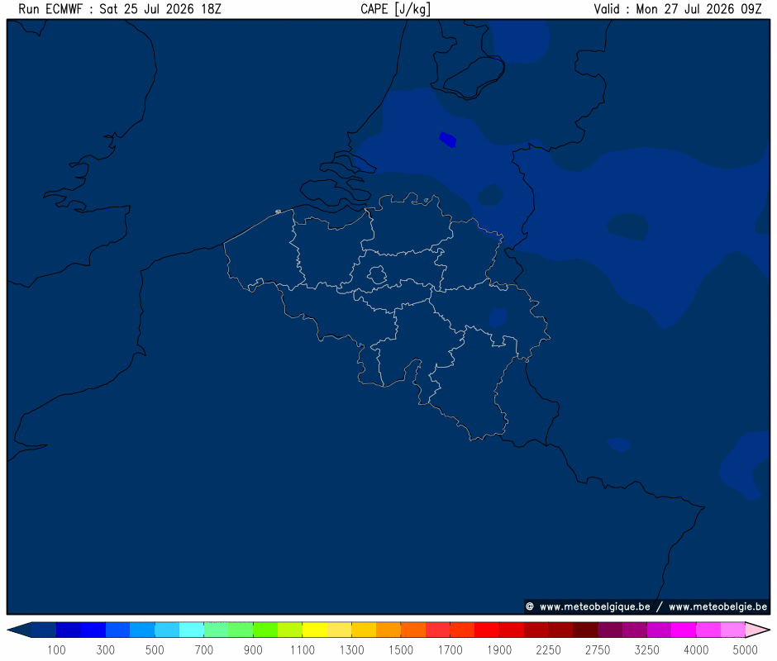Click the 2250 value label under legend
This screenshot has width=777, height=661.
tap(549, 649)
